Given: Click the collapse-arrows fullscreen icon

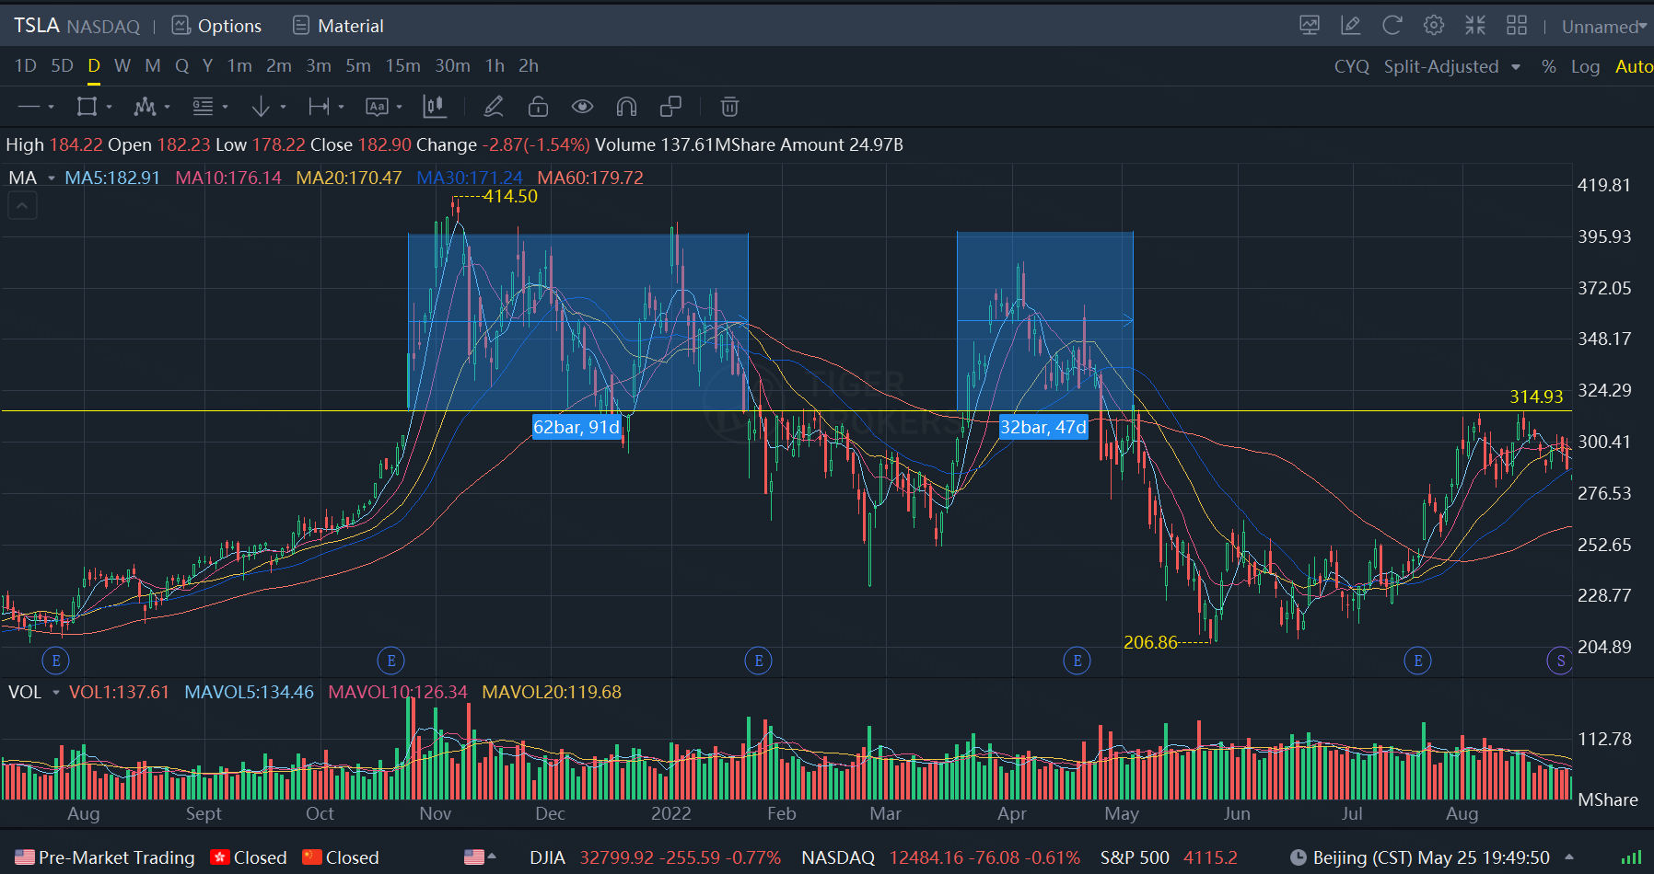Looking at the screenshot, I should [1475, 26].
